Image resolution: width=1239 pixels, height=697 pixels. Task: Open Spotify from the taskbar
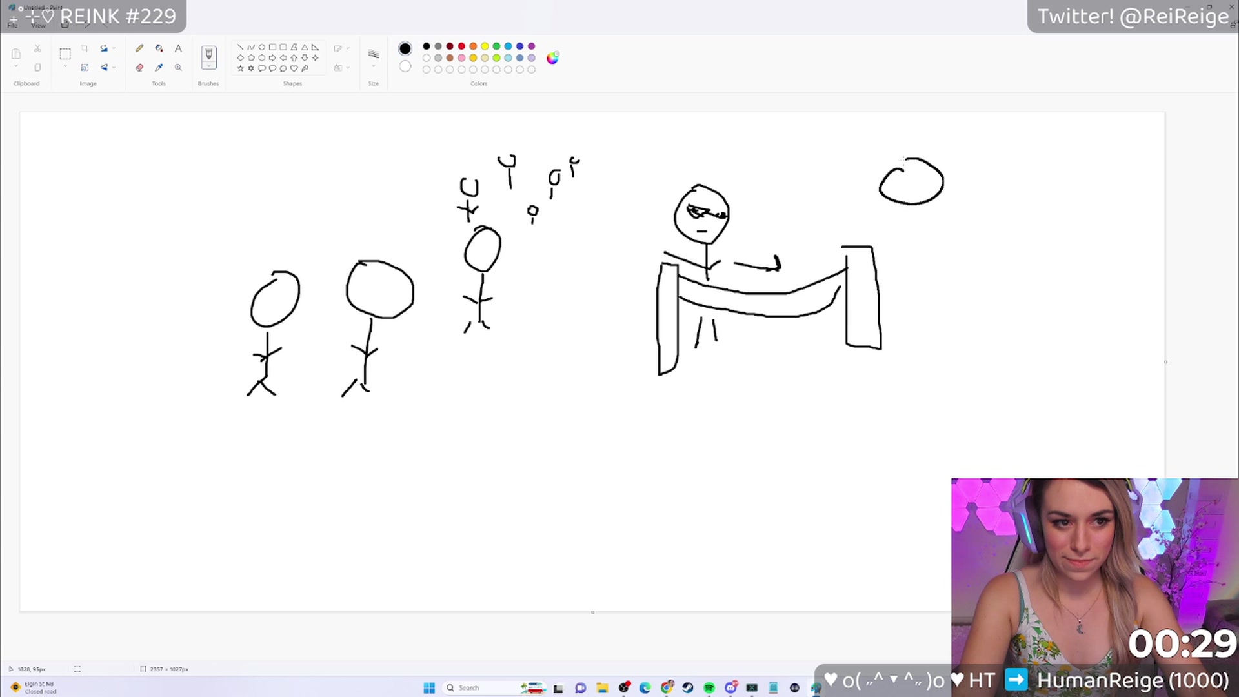pos(709,688)
